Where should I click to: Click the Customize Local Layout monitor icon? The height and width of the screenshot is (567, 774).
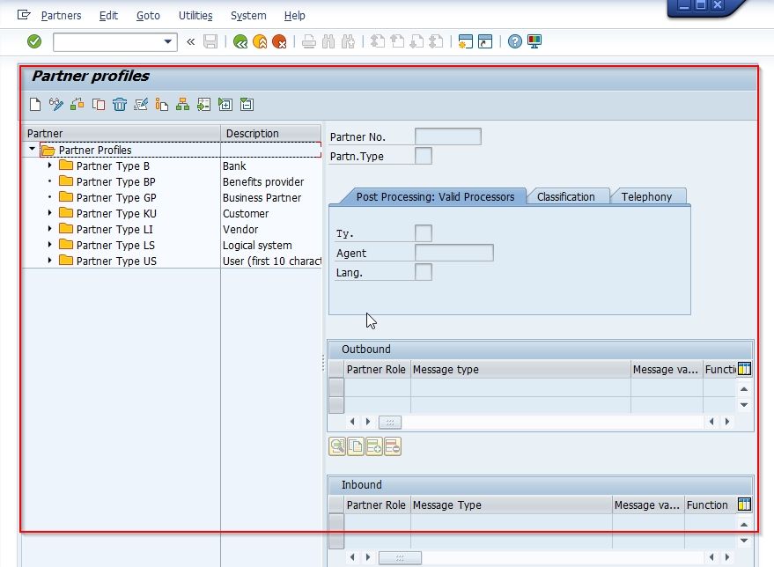(x=534, y=41)
